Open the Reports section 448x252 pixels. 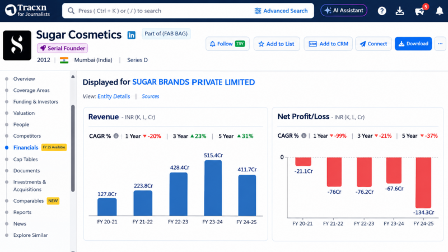coord(22,212)
